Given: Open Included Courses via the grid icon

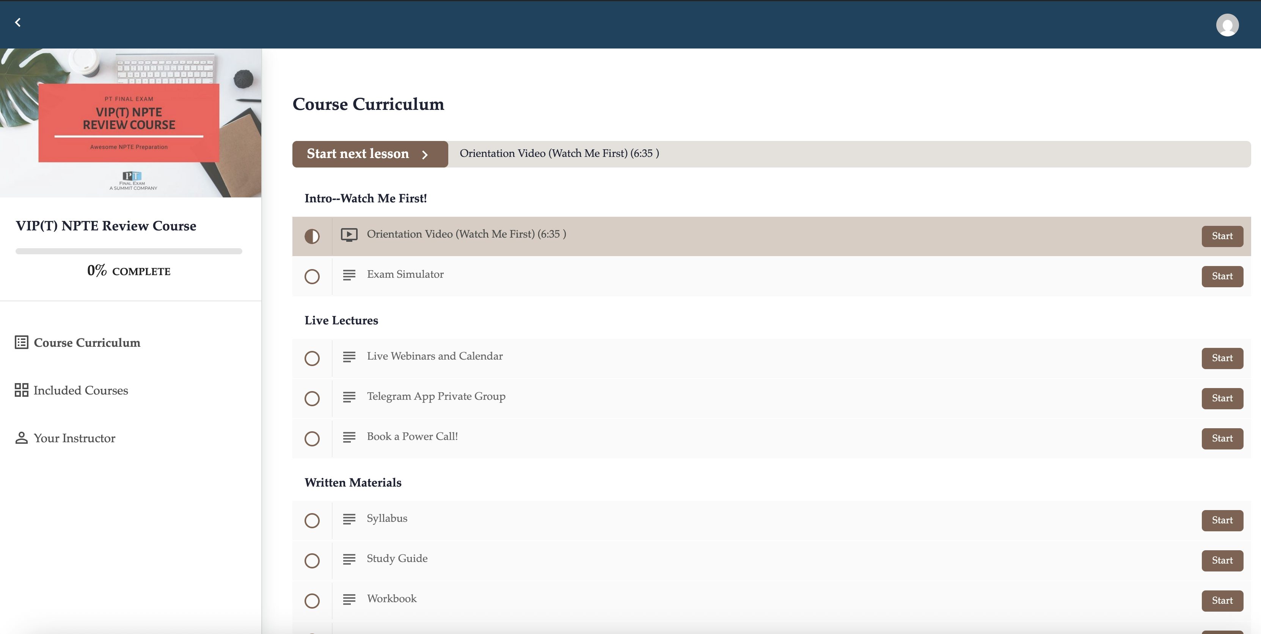Looking at the screenshot, I should click(x=22, y=390).
